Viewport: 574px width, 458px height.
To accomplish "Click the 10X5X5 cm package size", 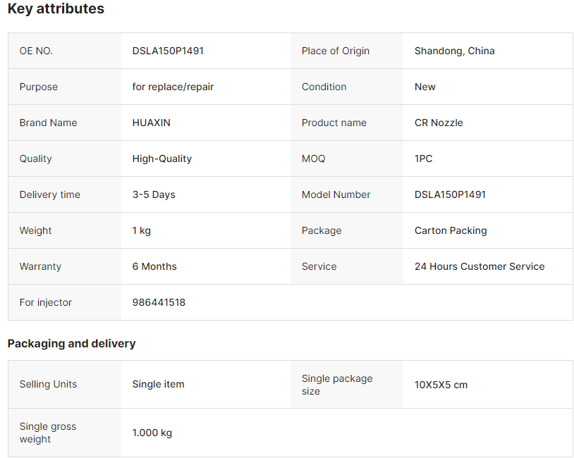I will tap(441, 385).
